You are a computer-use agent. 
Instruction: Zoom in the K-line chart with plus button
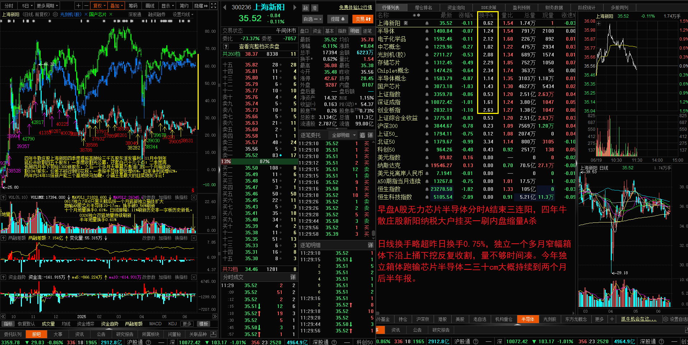click(79, 6)
